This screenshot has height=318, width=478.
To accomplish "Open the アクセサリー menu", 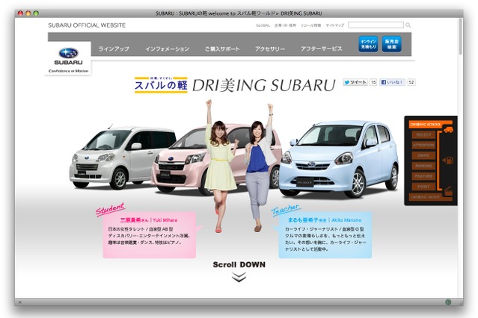I will [x=270, y=49].
